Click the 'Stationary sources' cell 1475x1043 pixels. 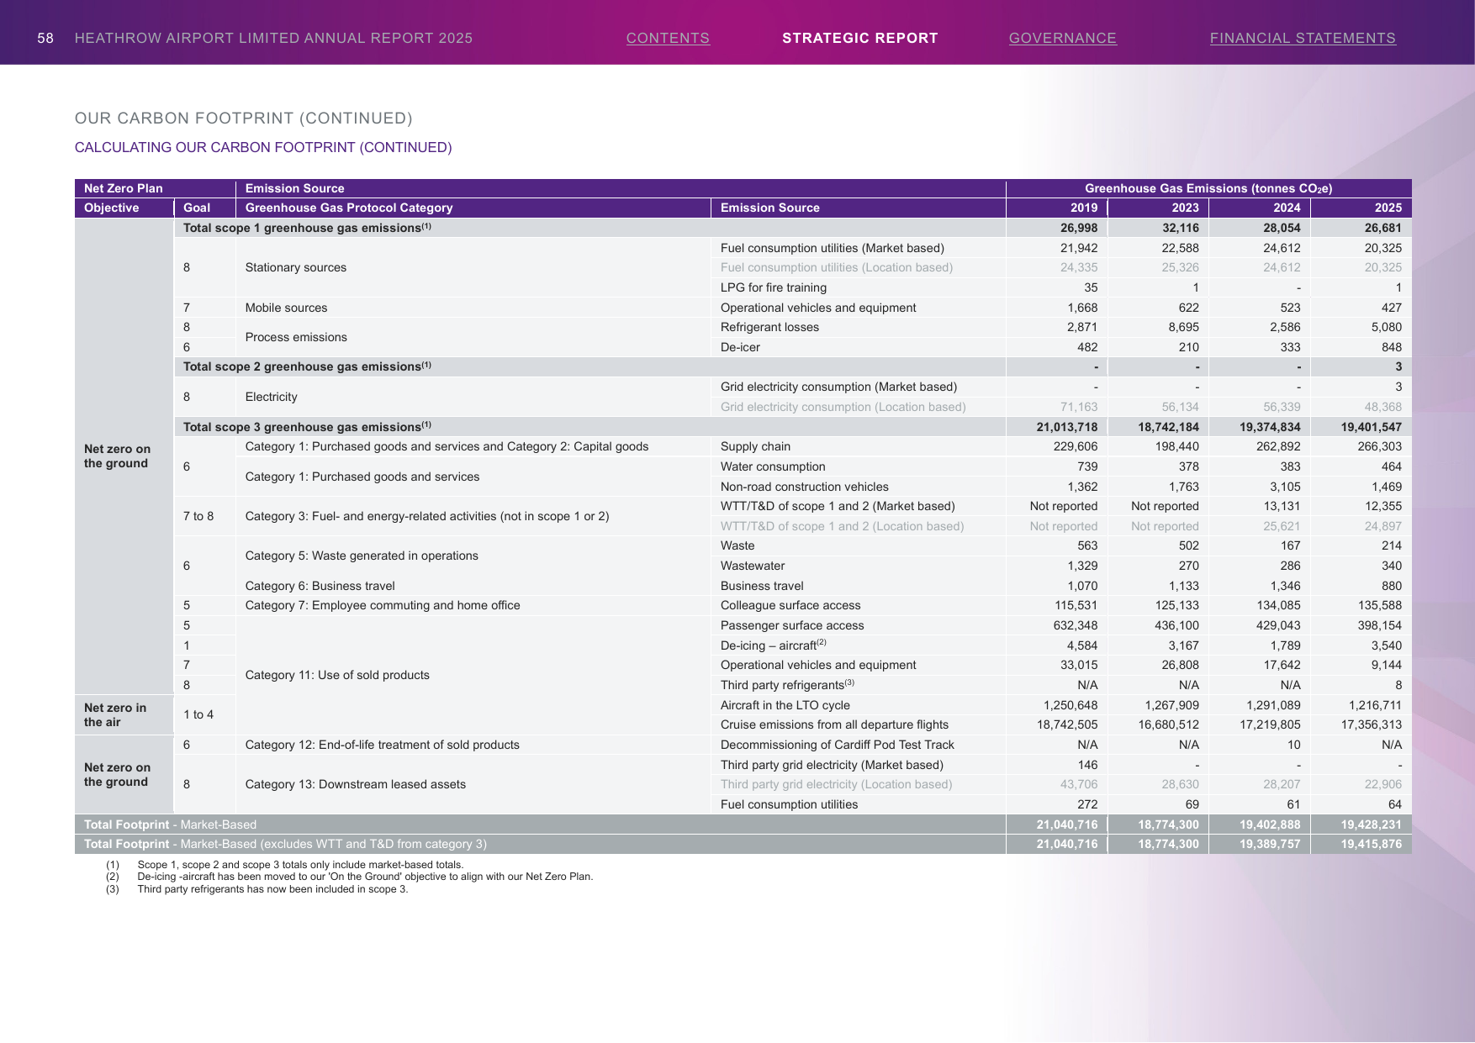[296, 267]
